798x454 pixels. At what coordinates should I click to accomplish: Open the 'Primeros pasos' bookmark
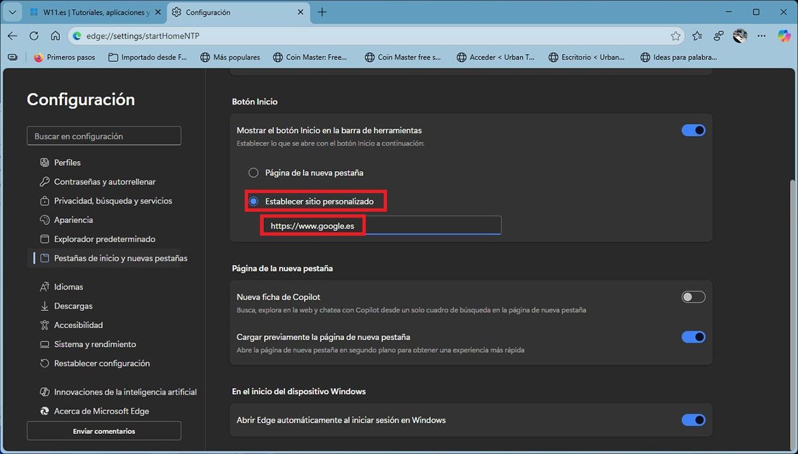[65, 57]
